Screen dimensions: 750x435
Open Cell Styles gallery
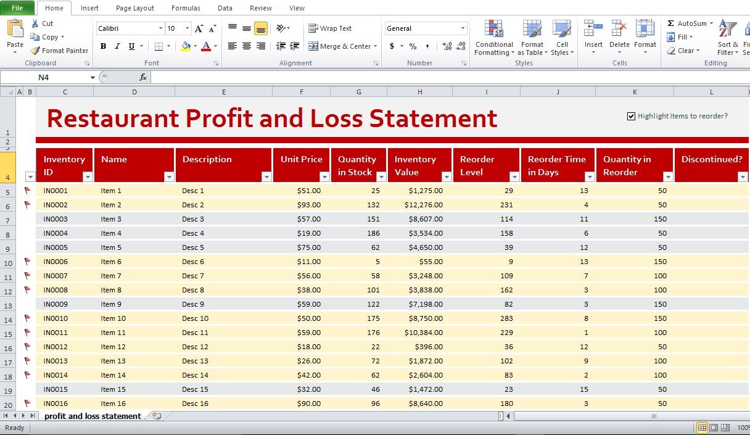pos(562,38)
